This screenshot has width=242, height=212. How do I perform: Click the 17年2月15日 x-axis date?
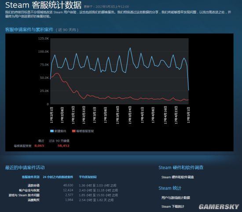pos(73,115)
